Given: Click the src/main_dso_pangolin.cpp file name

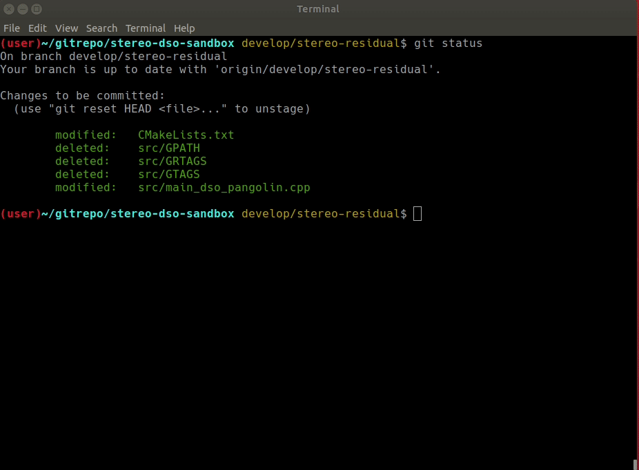Looking at the screenshot, I should 224,188.
